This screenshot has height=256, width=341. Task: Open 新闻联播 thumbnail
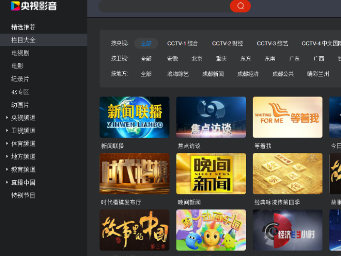click(x=134, y=117)
